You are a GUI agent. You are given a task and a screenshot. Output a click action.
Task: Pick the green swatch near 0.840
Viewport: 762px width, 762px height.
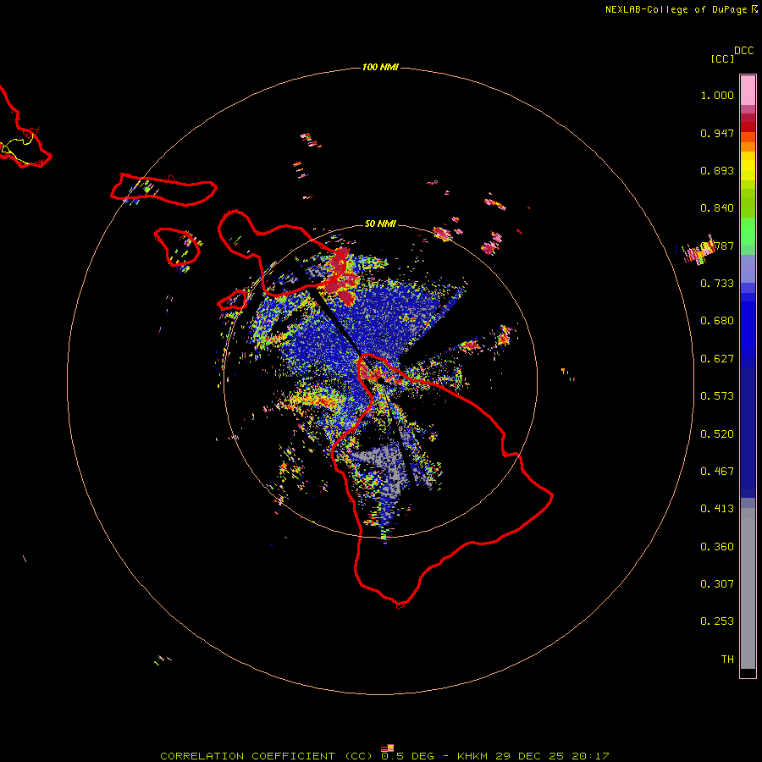point(748,203)
